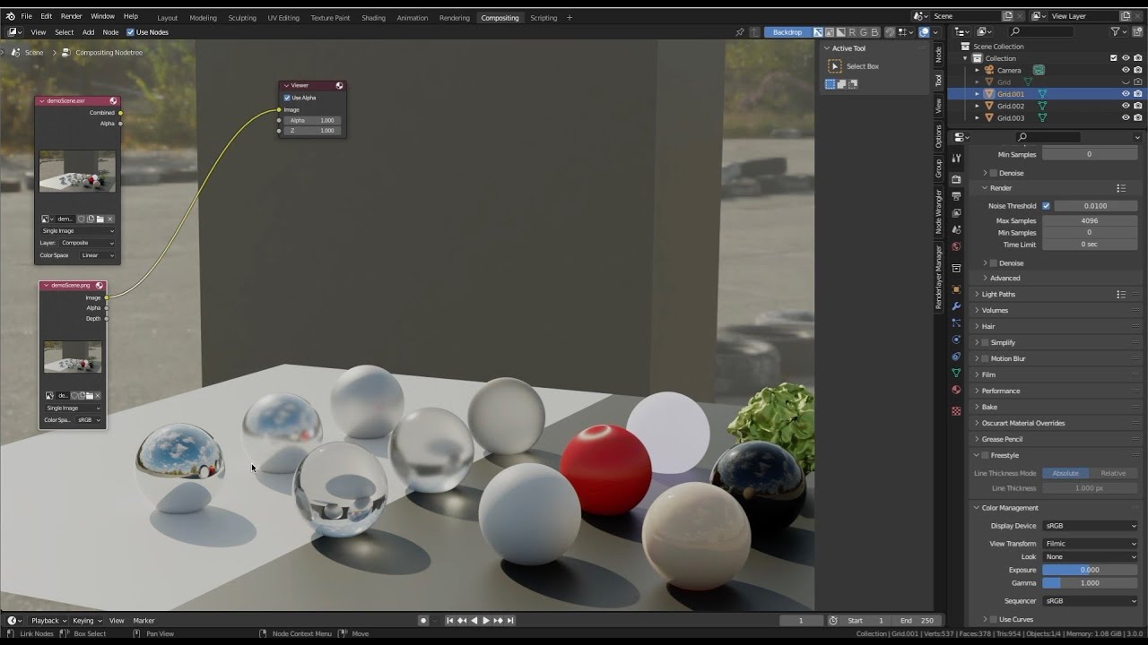
Task: Open Color Space Linear dropdown on exr node
Action: [98, 255]
